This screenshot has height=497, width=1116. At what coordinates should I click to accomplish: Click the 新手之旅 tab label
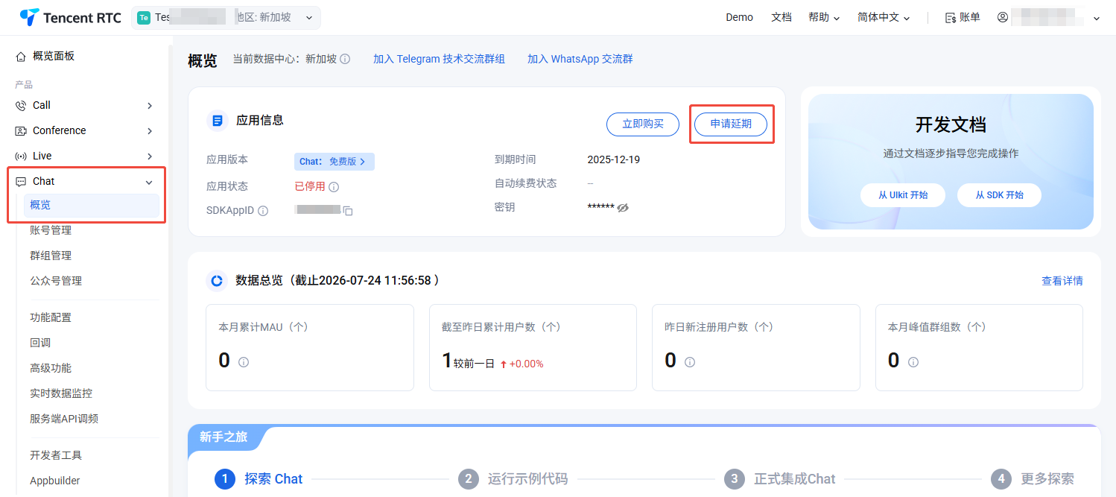click(223, 437)
